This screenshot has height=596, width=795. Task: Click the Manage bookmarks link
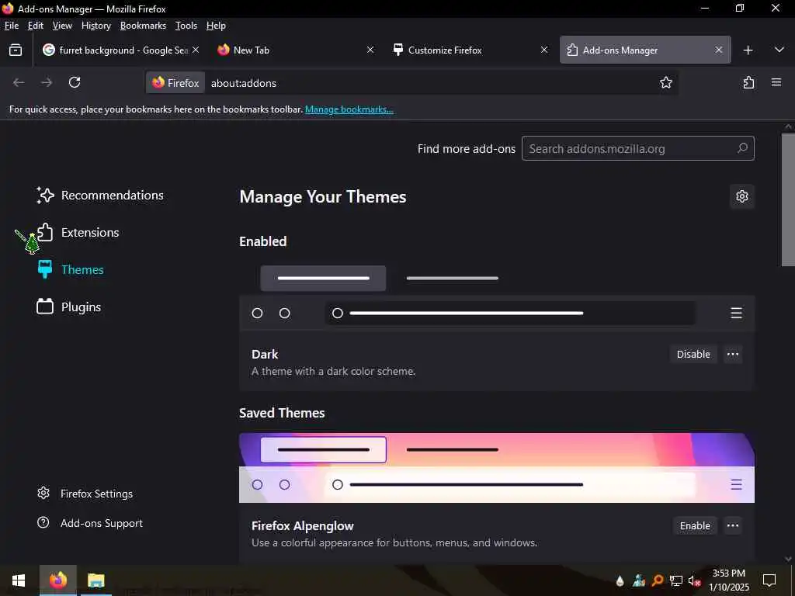(349, 109)
